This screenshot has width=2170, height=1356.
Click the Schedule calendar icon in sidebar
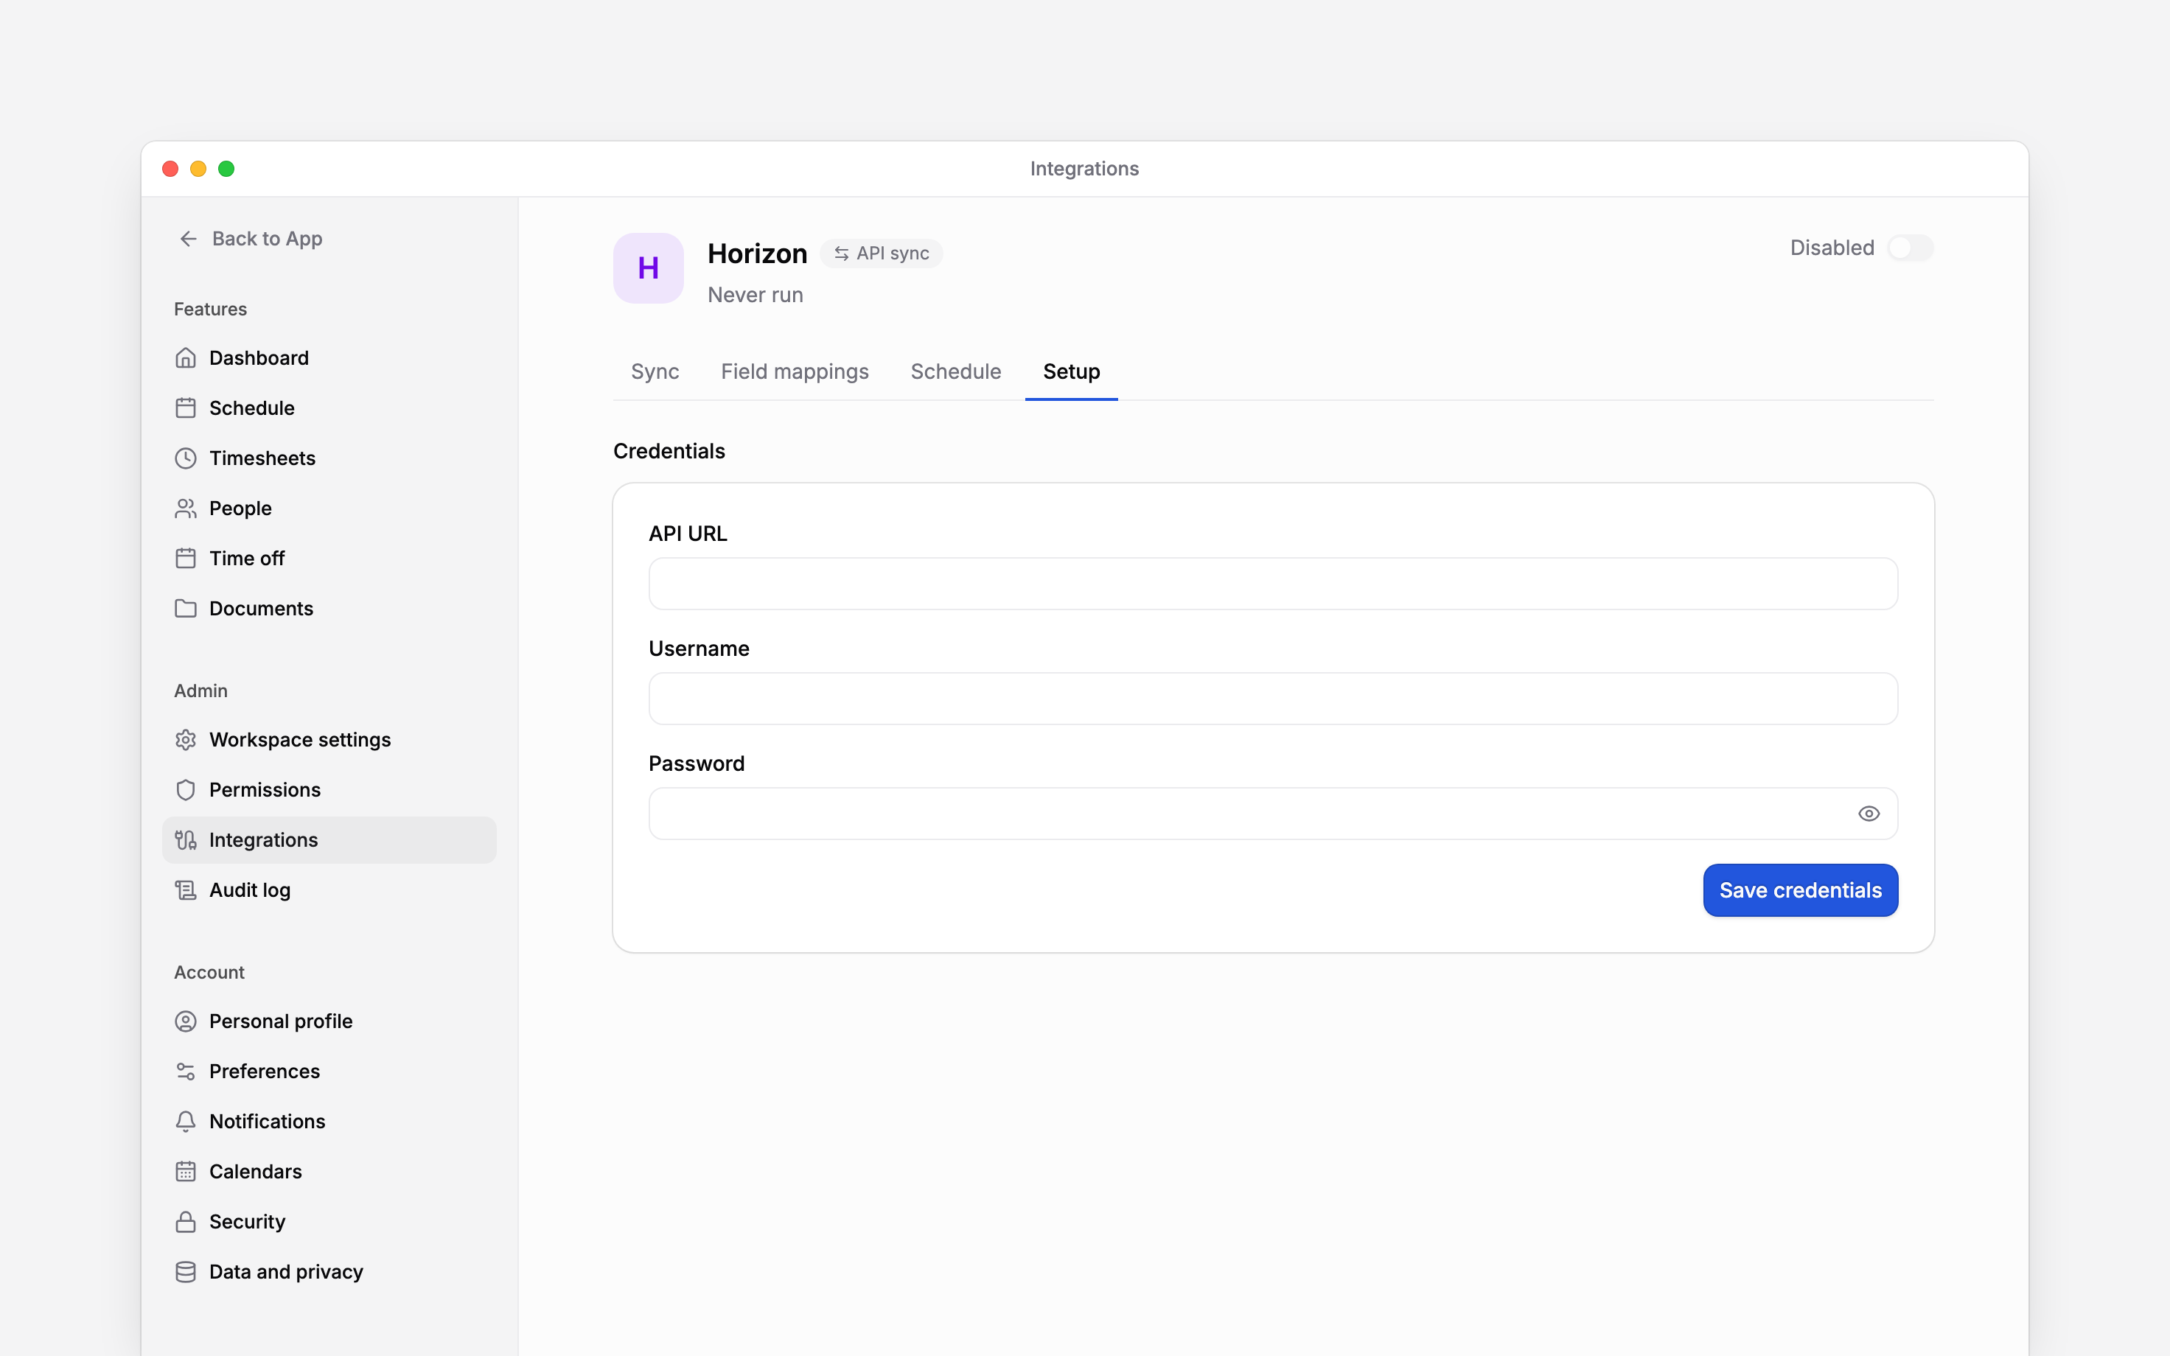[x=186, y=408]
